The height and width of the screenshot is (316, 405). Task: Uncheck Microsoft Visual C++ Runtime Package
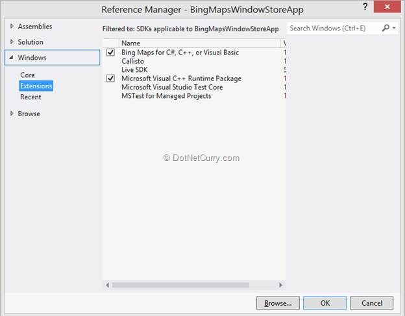[110, 79]
